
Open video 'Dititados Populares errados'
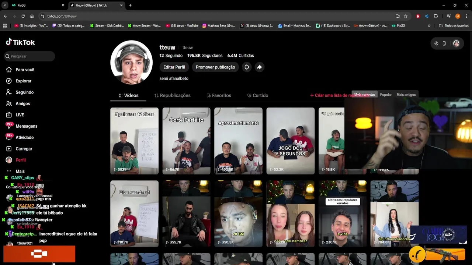click(343, 213)
